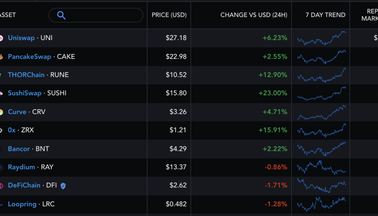
Task: Click the Raydium coin logo
Action: pyautogui.click(x=2, y=167)
